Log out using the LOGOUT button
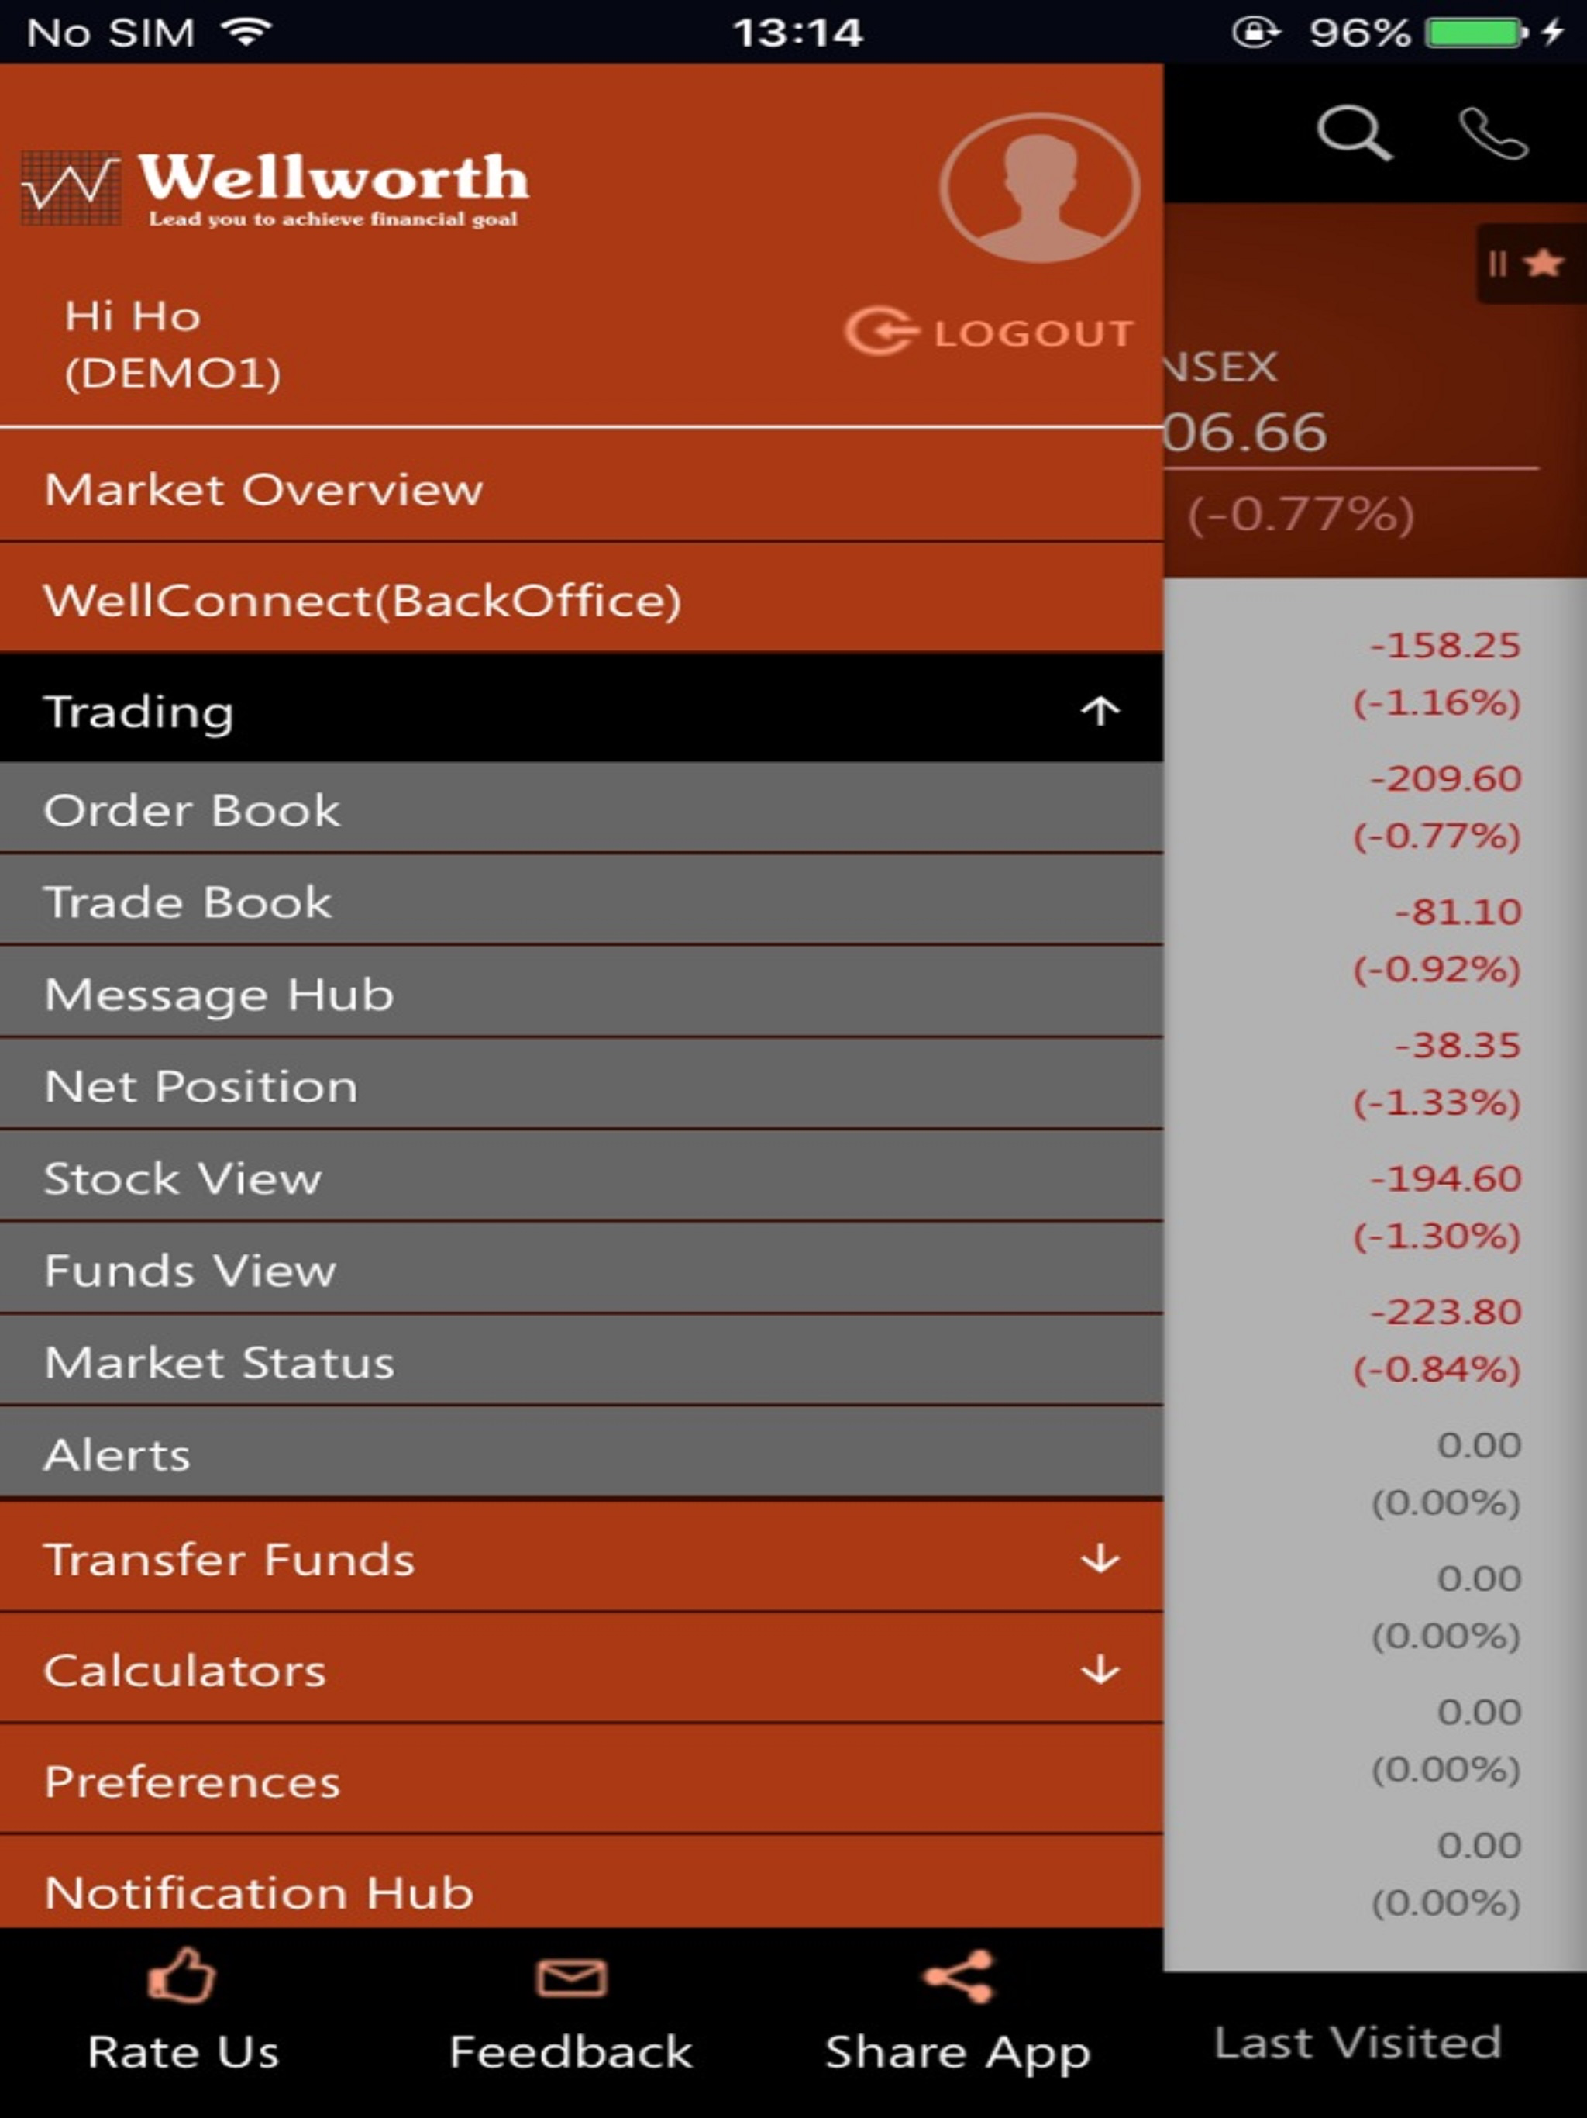1587x2118 pixels. [989, 333]
